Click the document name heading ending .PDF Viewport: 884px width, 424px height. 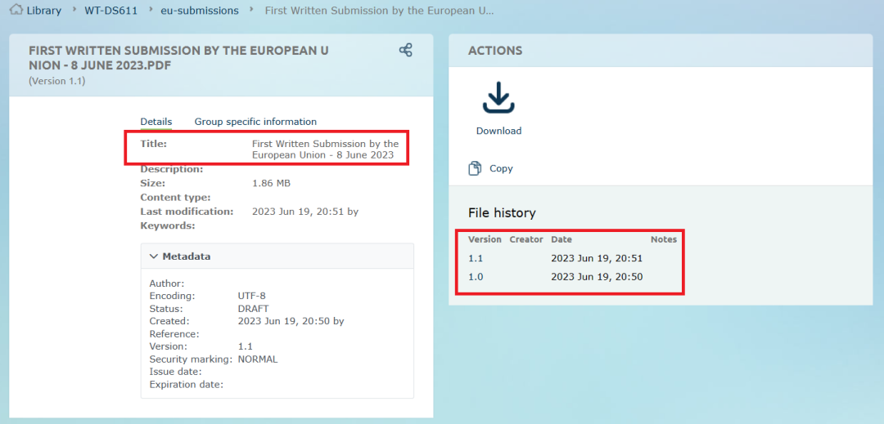pyautogui.click(x=178, y=59)
